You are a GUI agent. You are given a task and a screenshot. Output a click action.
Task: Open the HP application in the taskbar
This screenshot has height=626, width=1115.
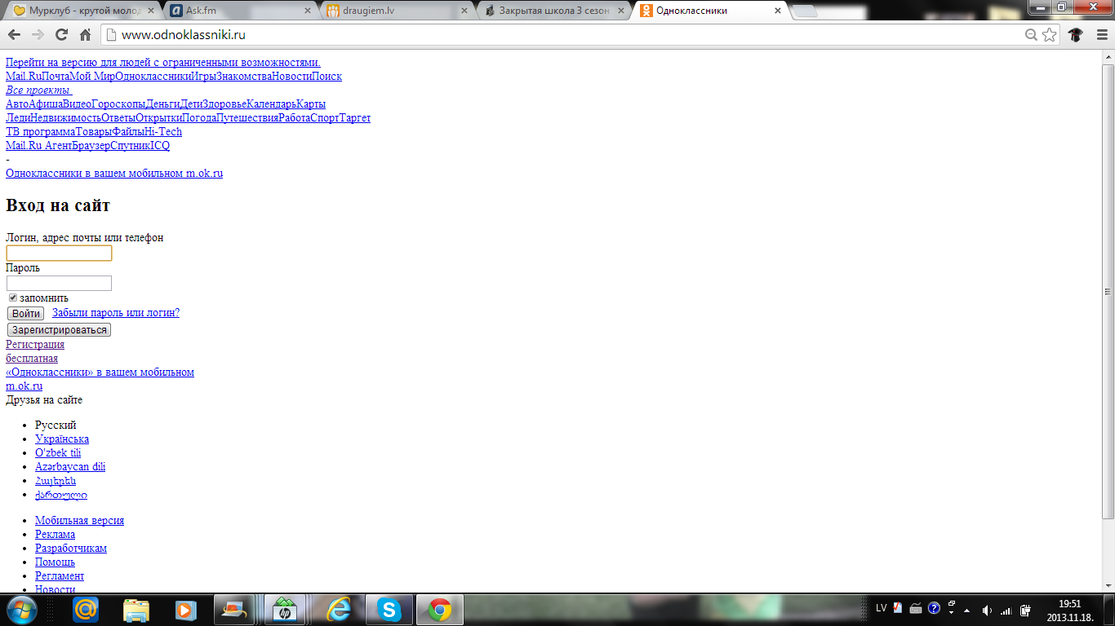pyautogui.click(x=285, y=610)
